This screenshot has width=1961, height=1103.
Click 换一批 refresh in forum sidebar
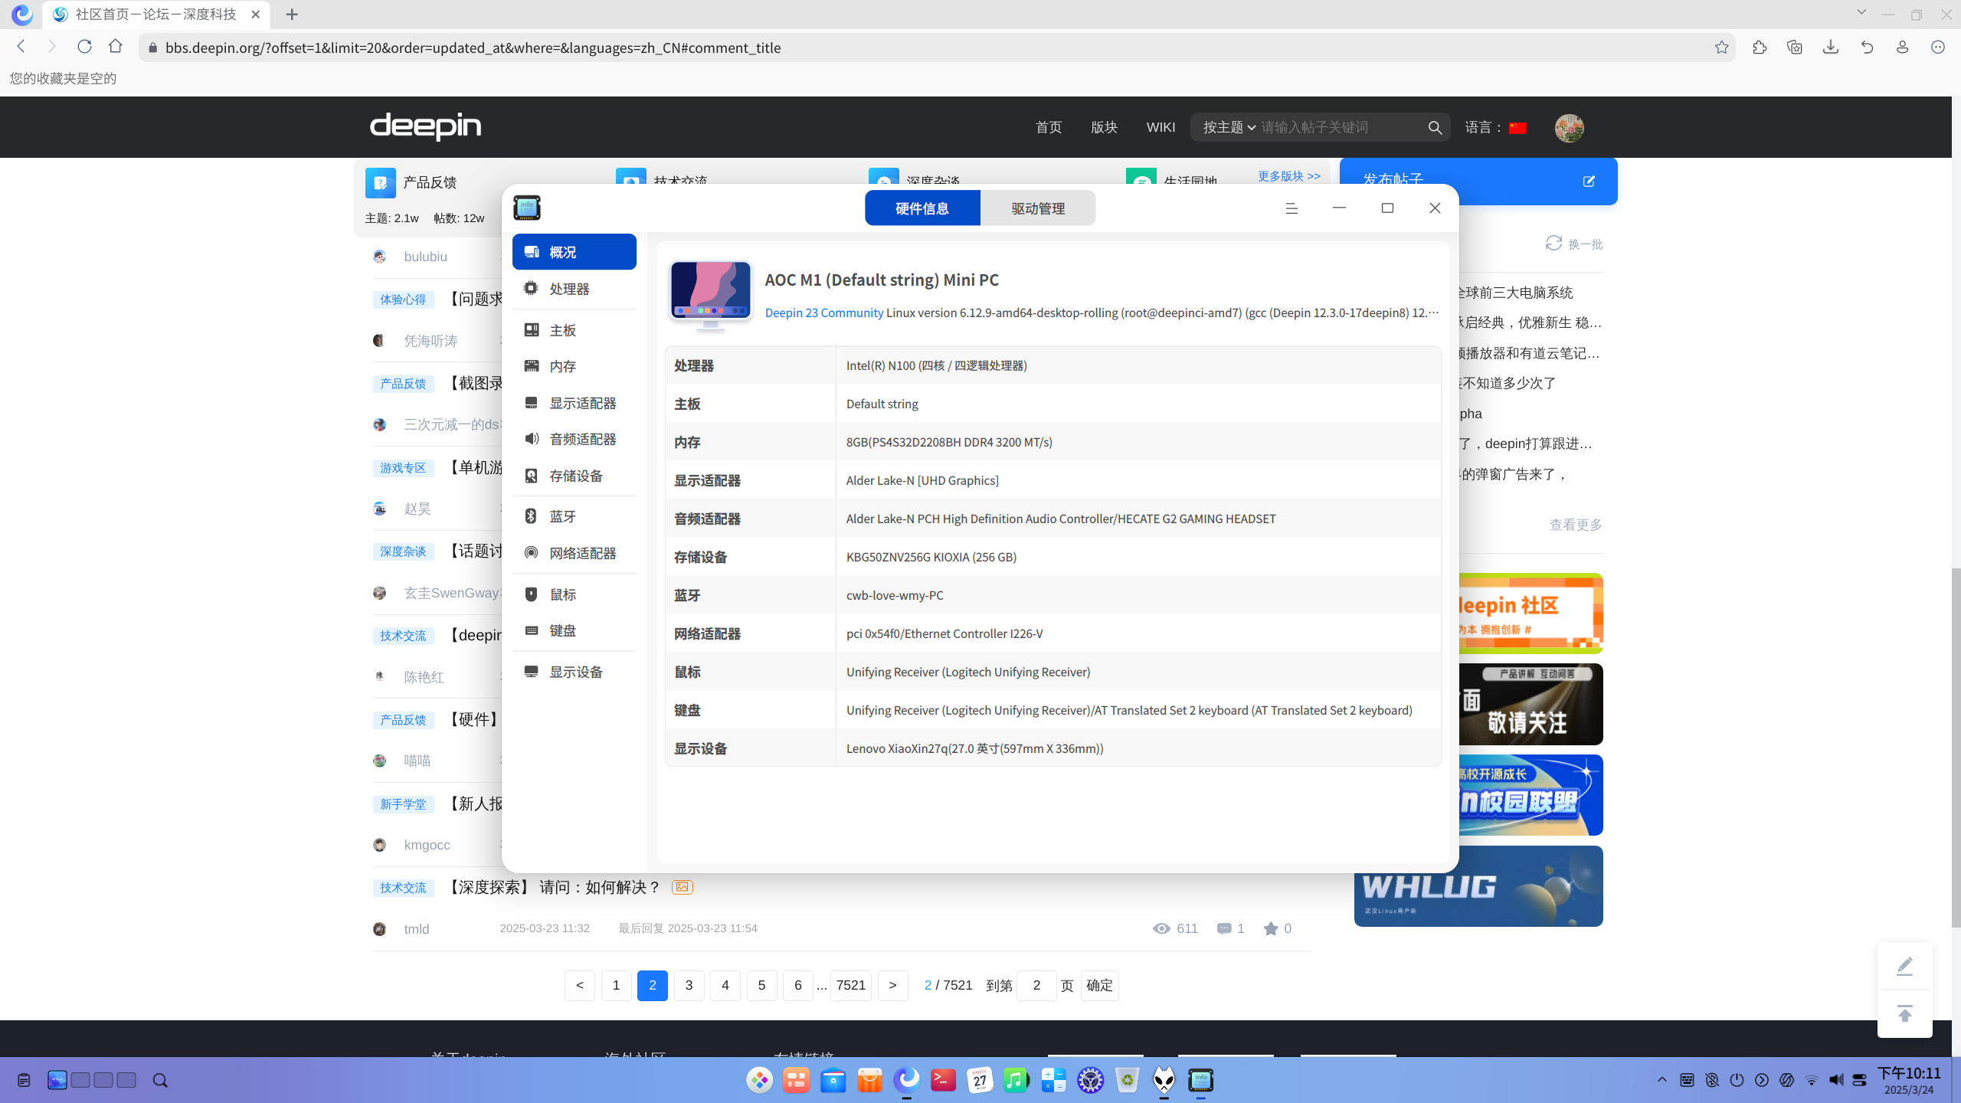pos(1574,244)
